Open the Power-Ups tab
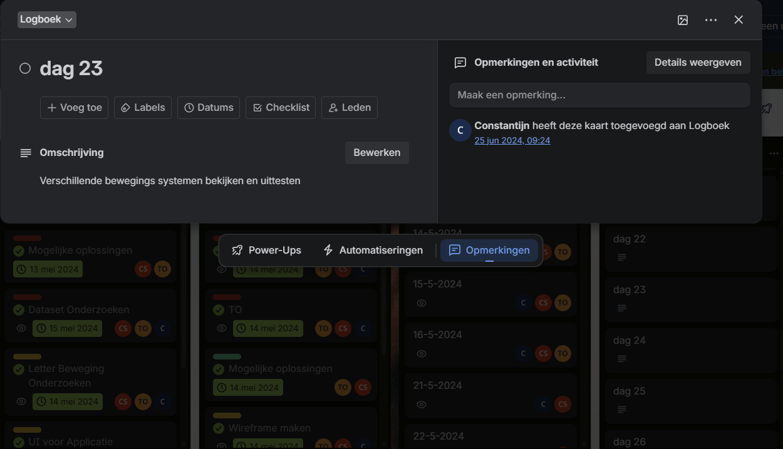Viewport: 783px width, 449px height. click(266, 250)
